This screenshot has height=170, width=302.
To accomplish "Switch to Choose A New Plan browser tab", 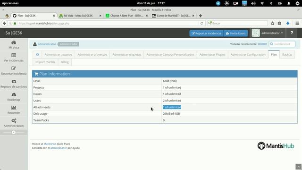I will 126,16.
